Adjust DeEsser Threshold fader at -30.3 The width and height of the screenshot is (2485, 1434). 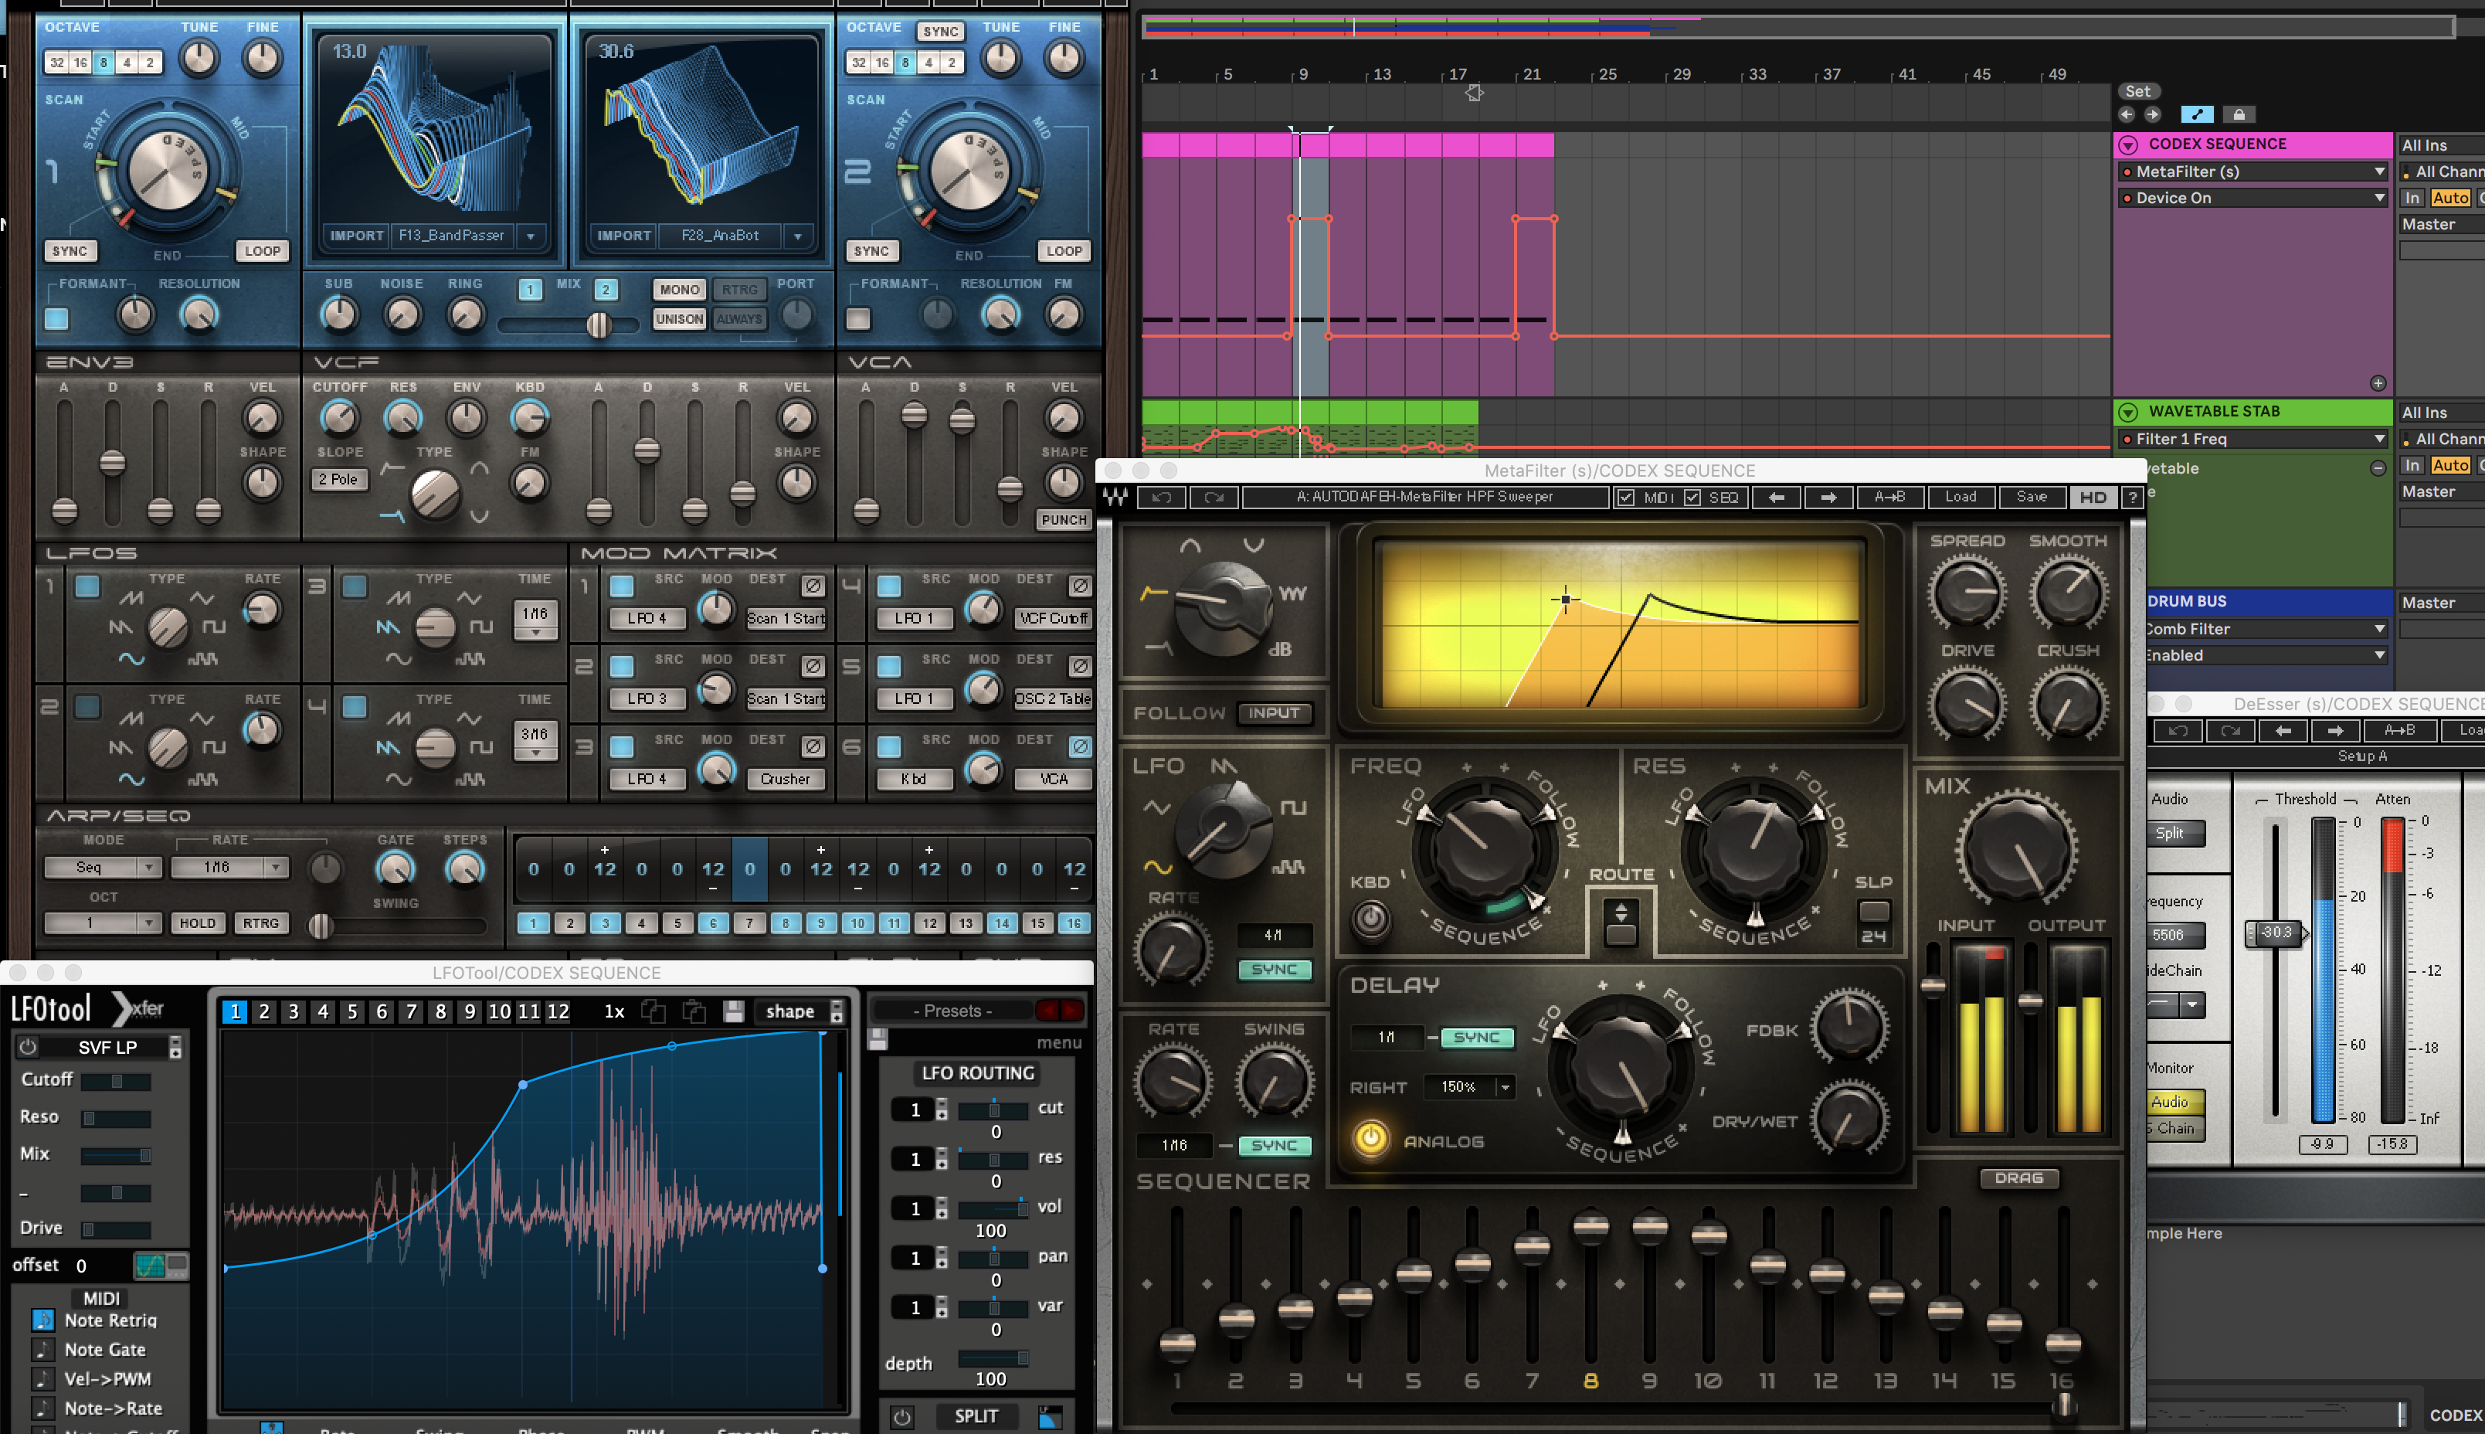coord(2276,932)
